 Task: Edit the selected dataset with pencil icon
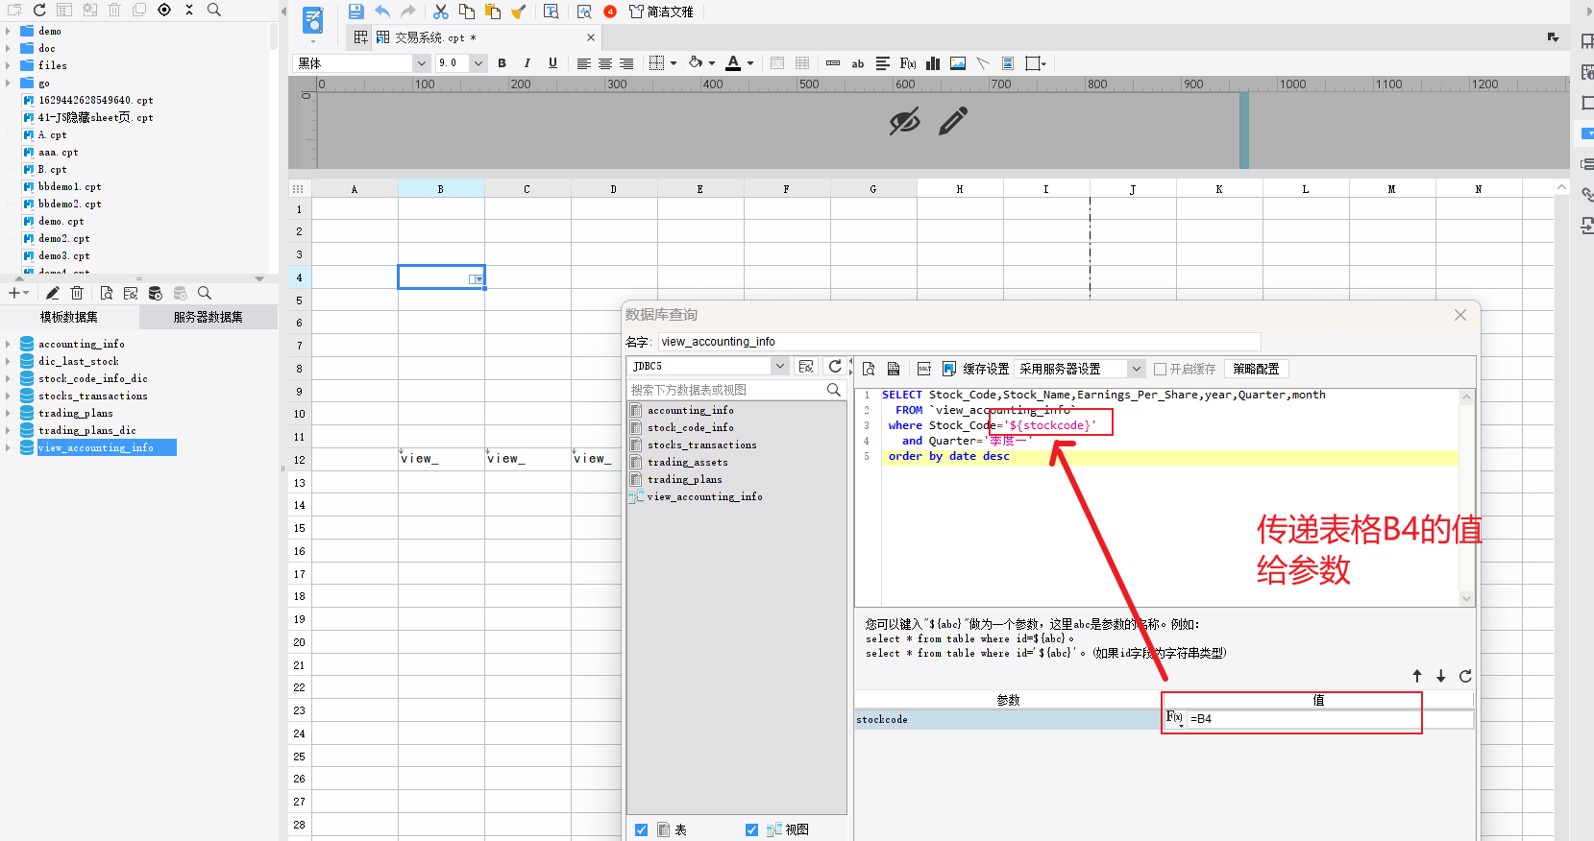(53, 293)
